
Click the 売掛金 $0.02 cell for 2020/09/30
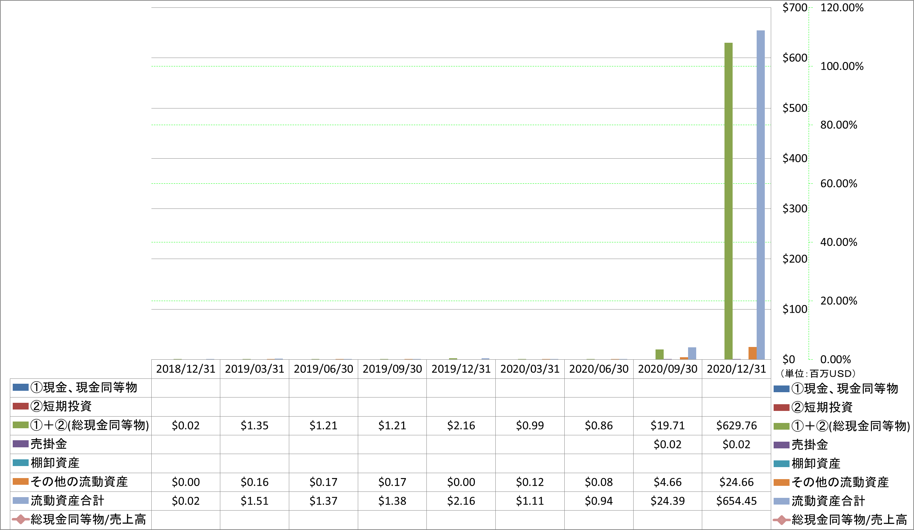pos(668,444)
